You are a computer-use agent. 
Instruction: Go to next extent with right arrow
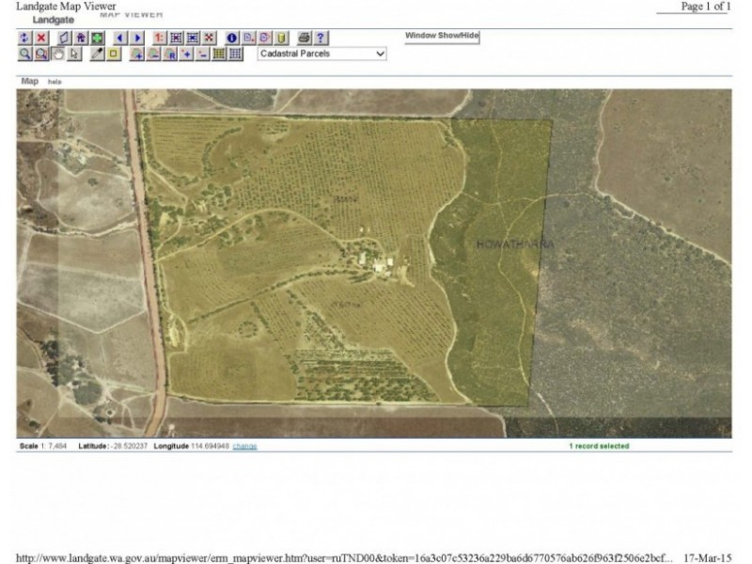click(137, 38)
